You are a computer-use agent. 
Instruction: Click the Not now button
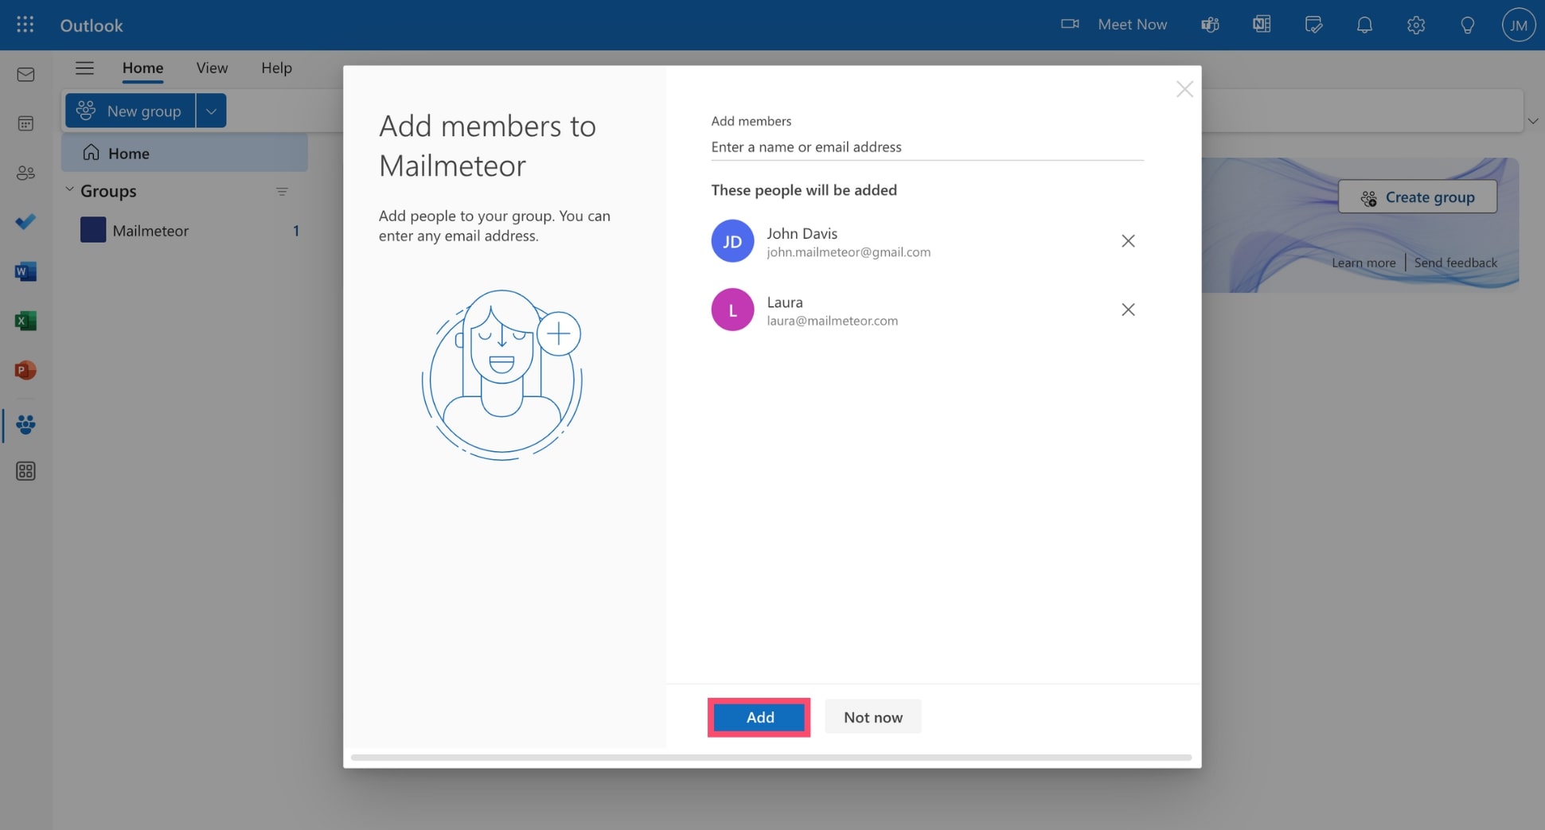pyautogui.click(x=873, y=717)
